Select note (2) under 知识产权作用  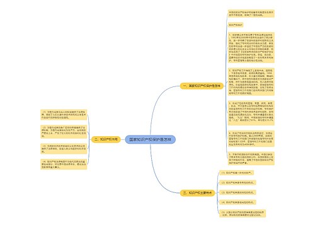64,132
